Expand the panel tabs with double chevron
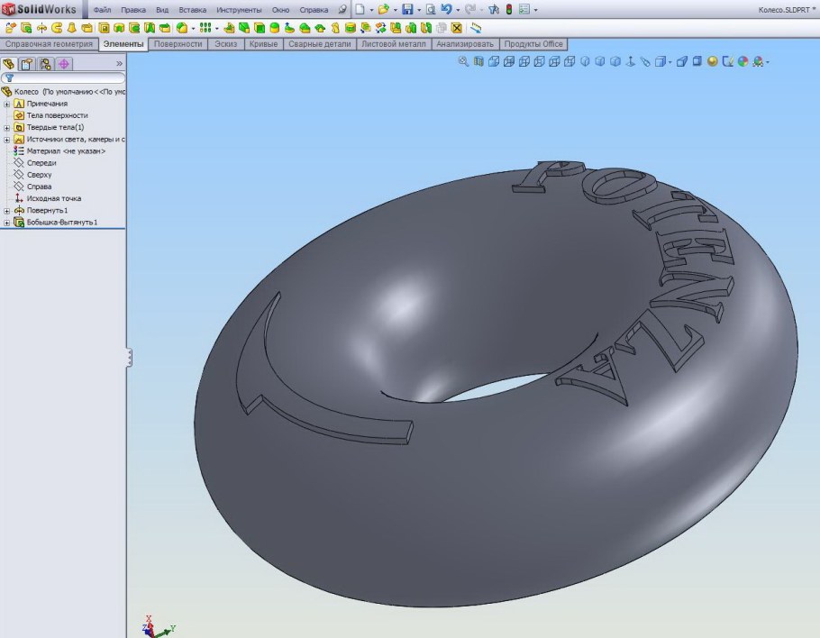Viewport: 820px width, 638px height. click(119, 64)
